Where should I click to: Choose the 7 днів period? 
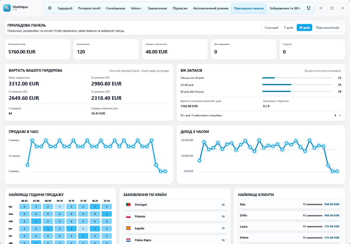click(x=289, y=27)
